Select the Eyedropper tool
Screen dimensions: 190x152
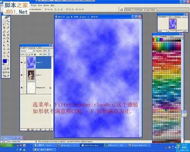tap(8, 53)
